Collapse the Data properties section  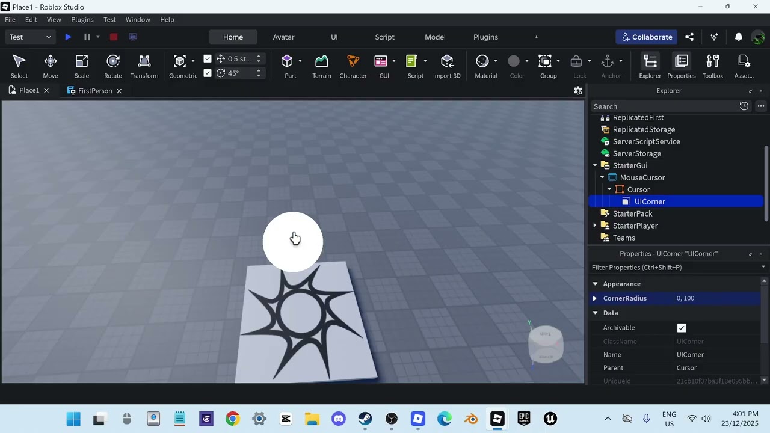point(595,313)
